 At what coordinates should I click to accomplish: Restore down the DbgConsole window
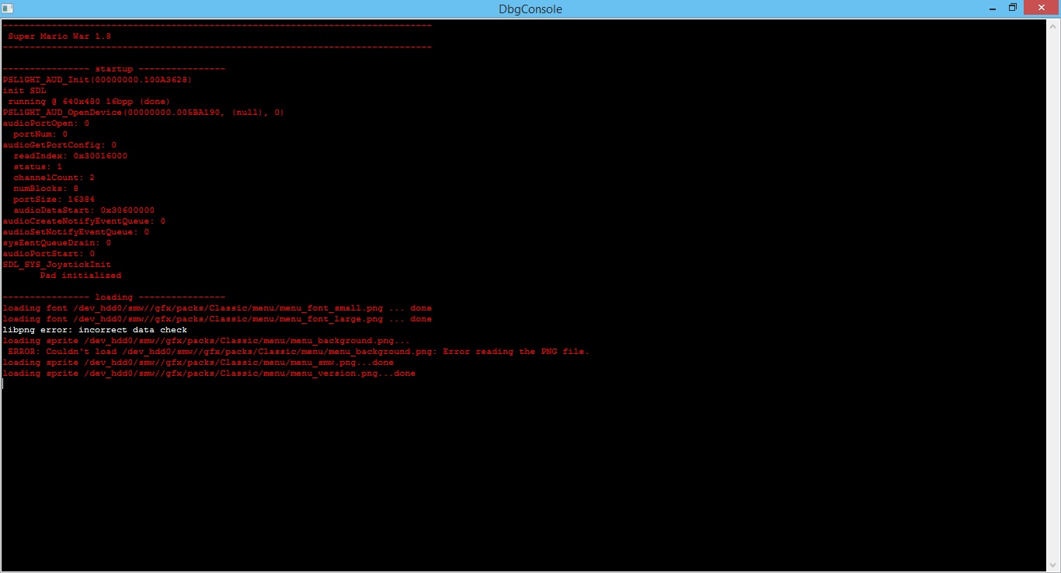pos(1012,8)
